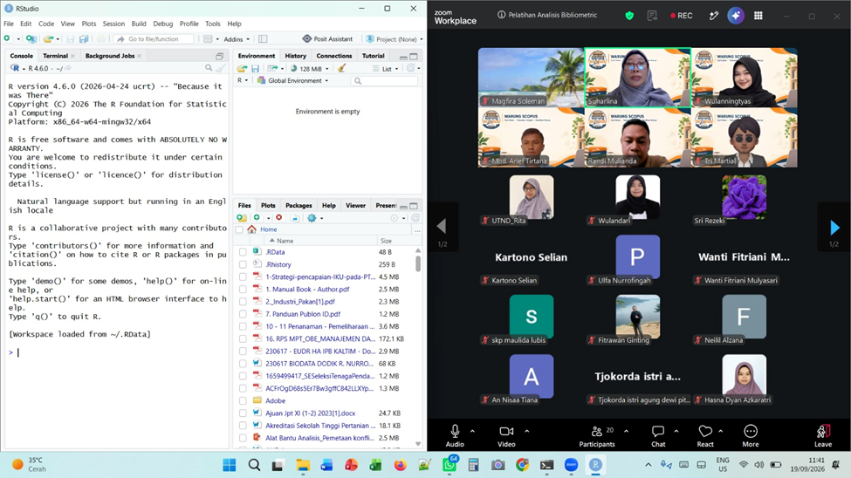Refresh the Files pane listing

point(415,218)
